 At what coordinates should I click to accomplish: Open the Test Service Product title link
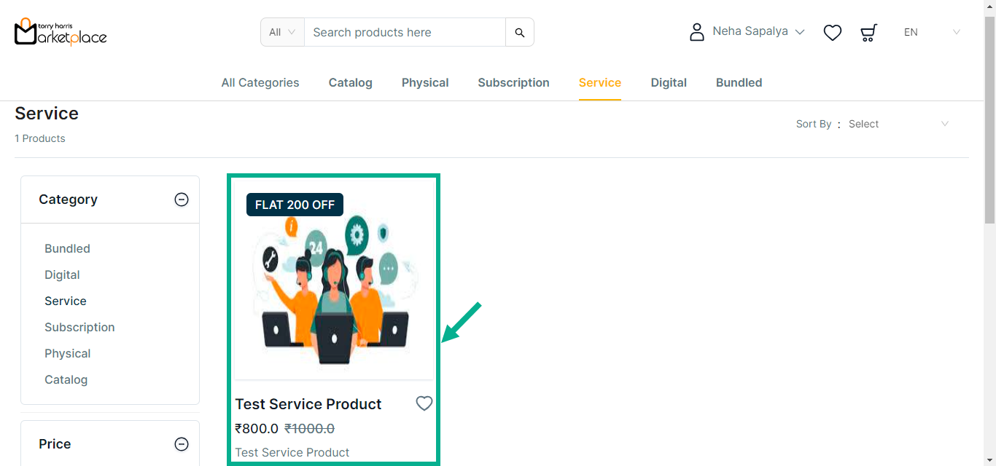308,404
